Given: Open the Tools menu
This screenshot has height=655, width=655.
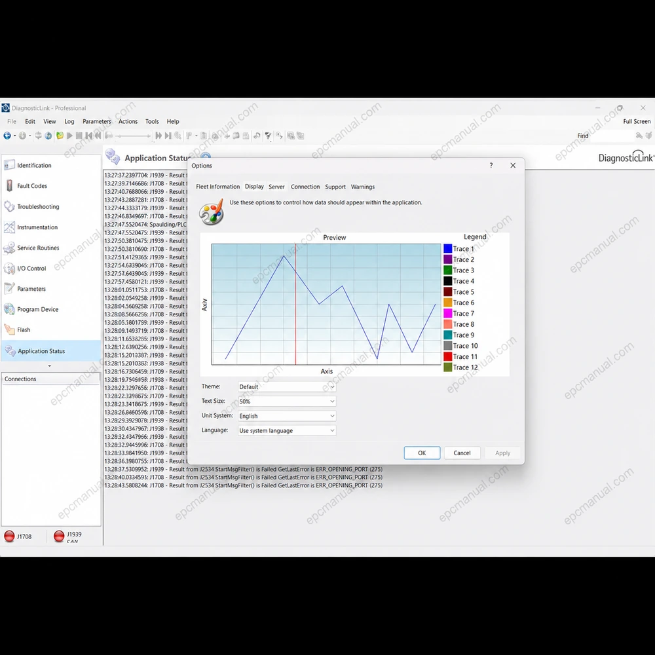Looking at the screenshot, I should (x=152, y=122).
